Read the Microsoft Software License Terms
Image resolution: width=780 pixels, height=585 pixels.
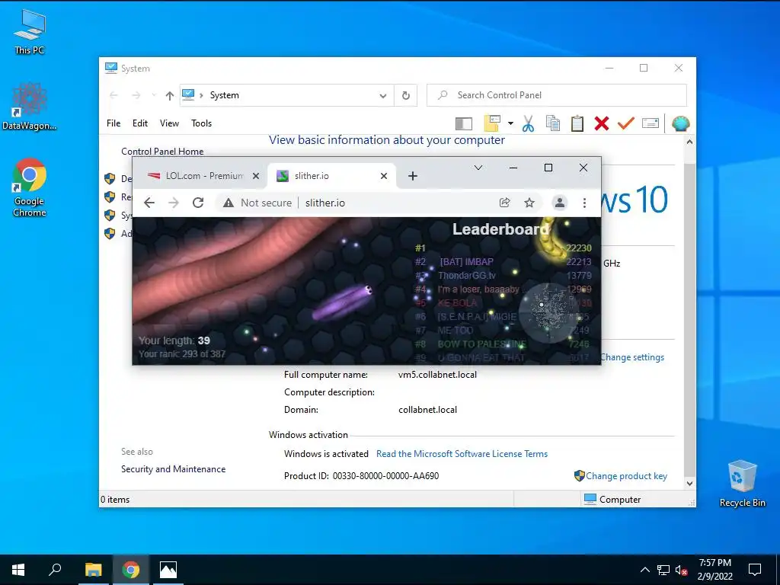tap(462, 454)
